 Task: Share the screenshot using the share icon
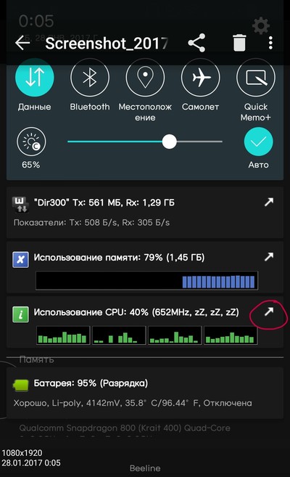pyautogui.click(x=196, y=43)
